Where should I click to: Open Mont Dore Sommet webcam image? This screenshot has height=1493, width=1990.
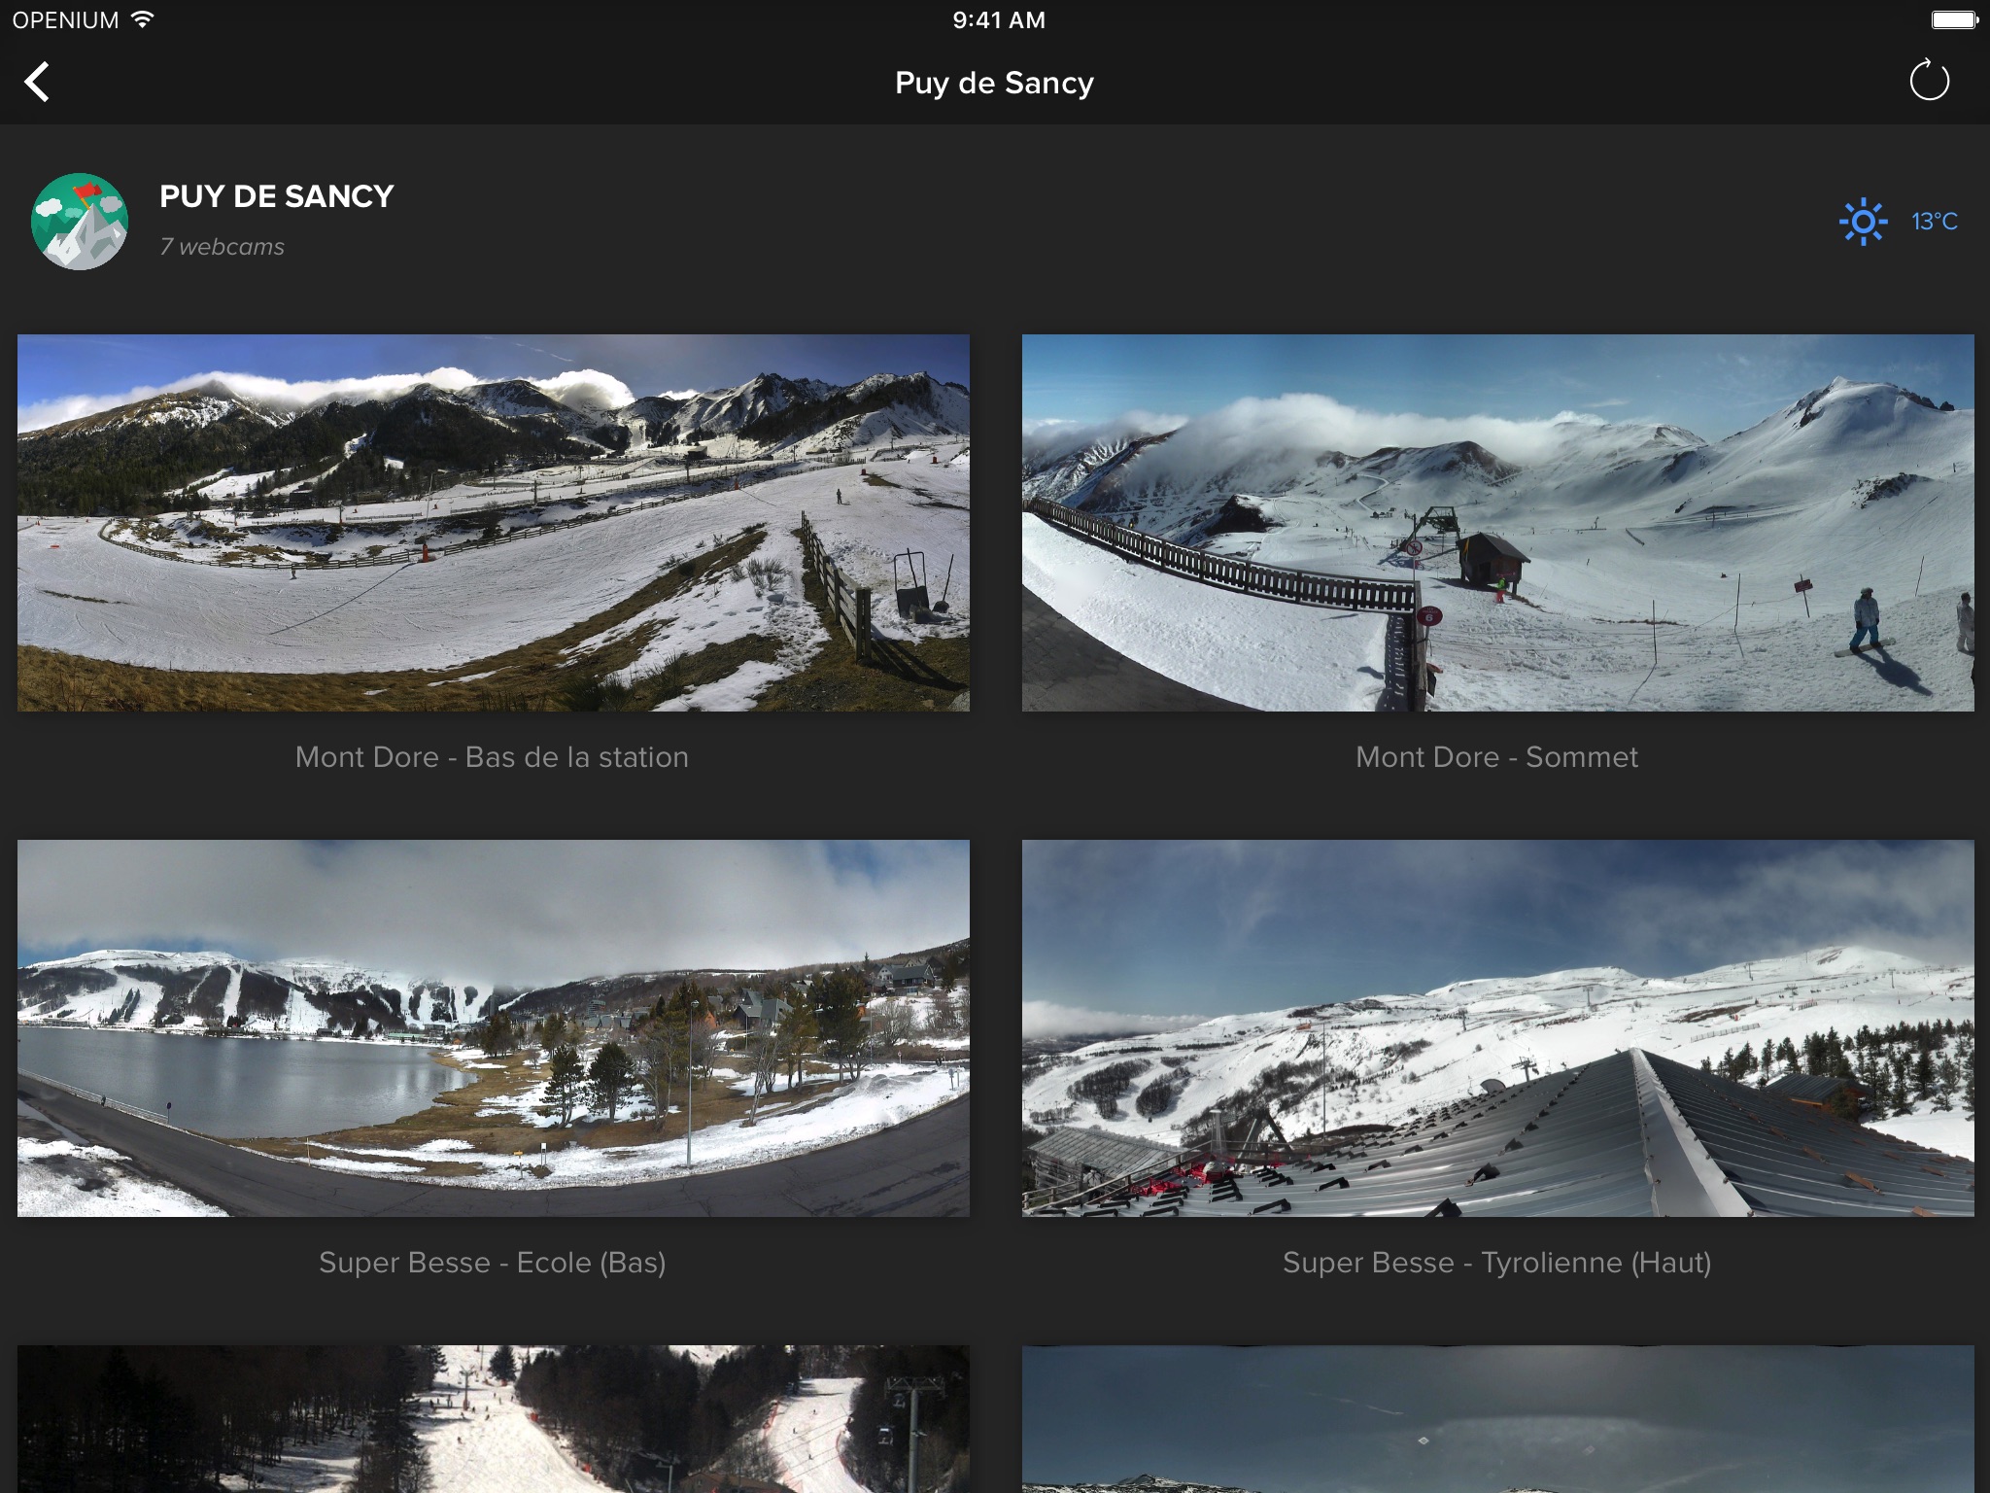(x=1497, y=523)
